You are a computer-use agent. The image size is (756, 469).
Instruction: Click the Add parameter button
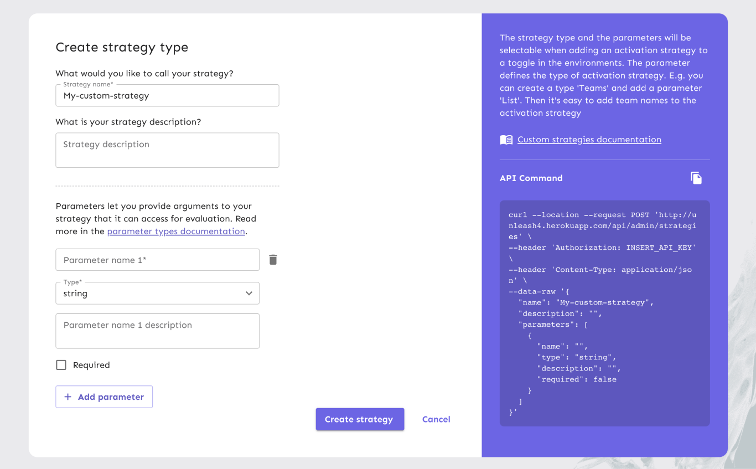104,396
